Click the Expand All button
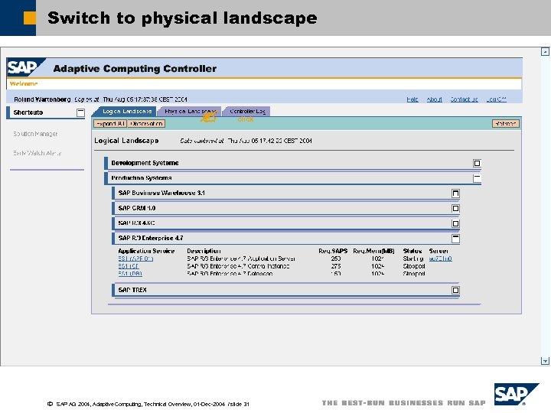This screenshot has height=413, width=551. click(110, 124)
